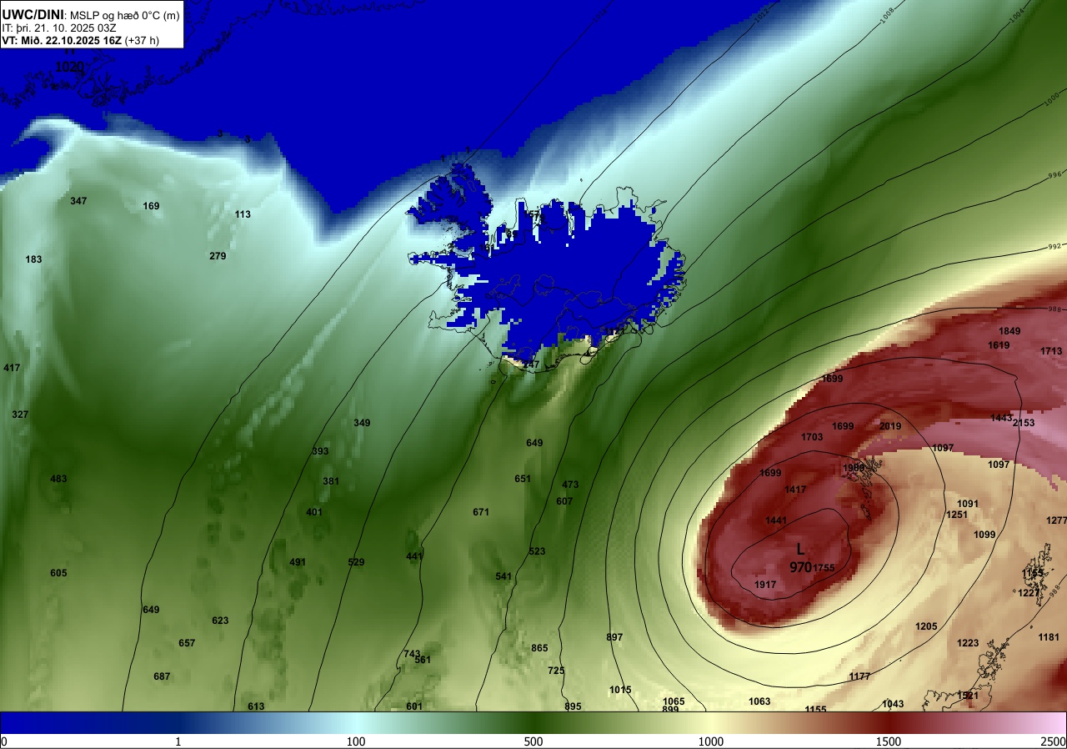Click the "897" height value
The image size is (1067, 749).
pos(614,637)
